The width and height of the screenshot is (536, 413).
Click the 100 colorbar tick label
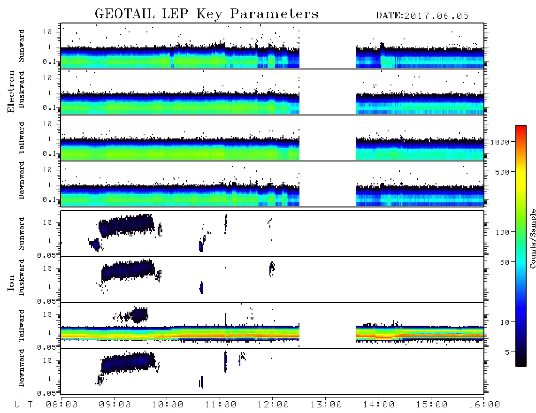pyautogui.click(x=502, y=232)
